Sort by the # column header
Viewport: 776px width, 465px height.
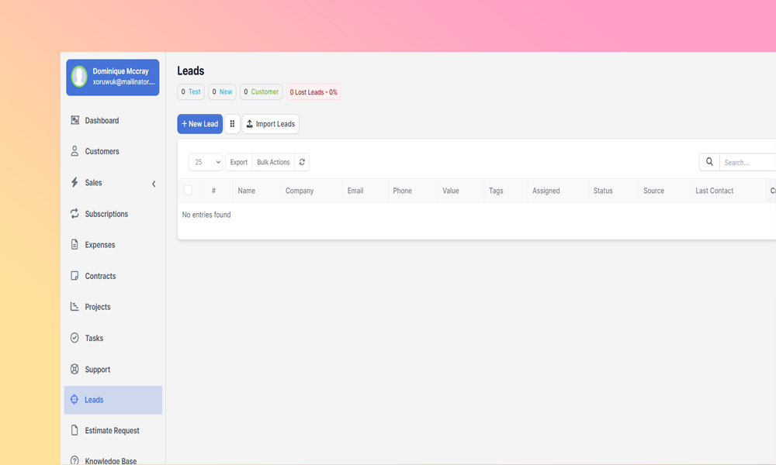[214, 190]
